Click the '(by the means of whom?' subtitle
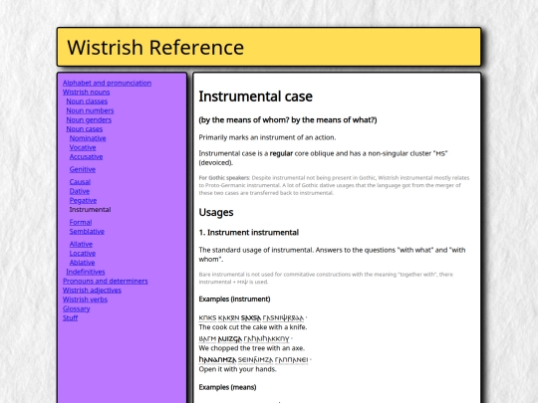This screenshot has height=403, width=538. [288, 120]
